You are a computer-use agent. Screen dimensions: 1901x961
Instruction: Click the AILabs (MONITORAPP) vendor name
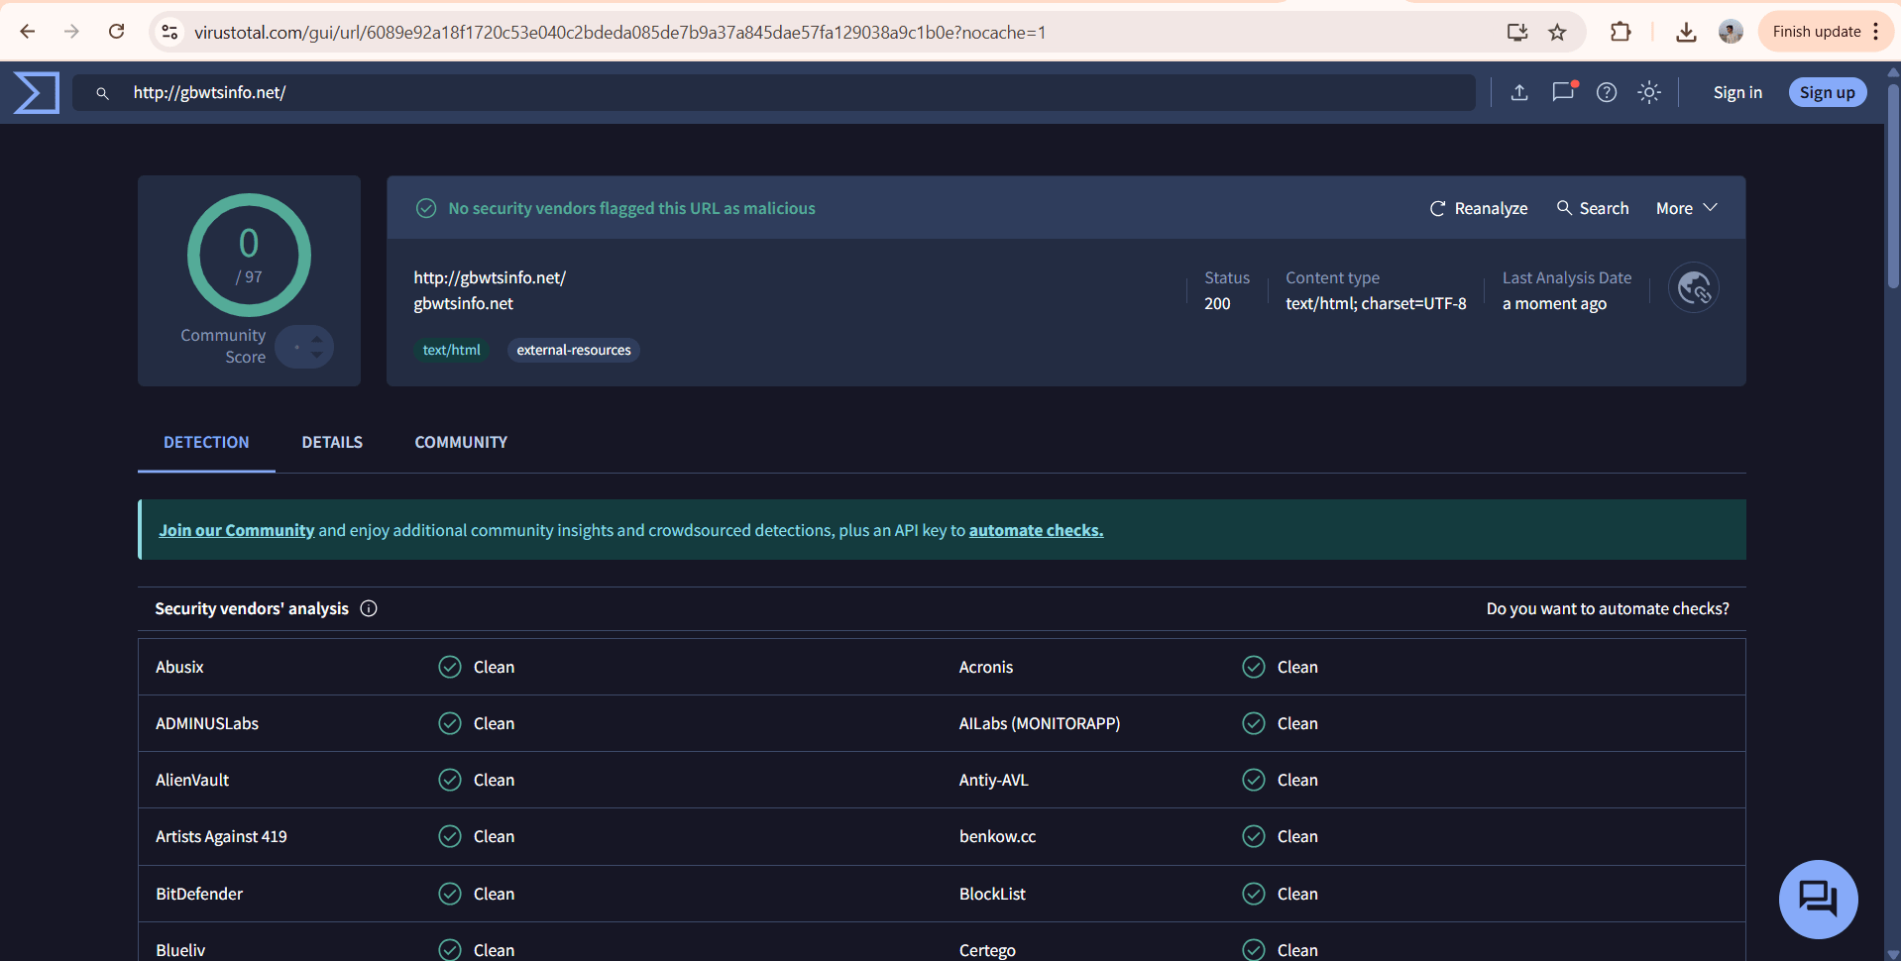point(1040,723)
